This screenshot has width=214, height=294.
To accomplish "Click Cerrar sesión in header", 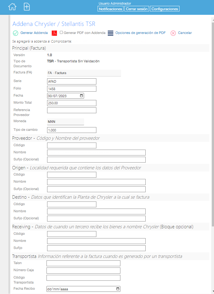I will (137, 9).
